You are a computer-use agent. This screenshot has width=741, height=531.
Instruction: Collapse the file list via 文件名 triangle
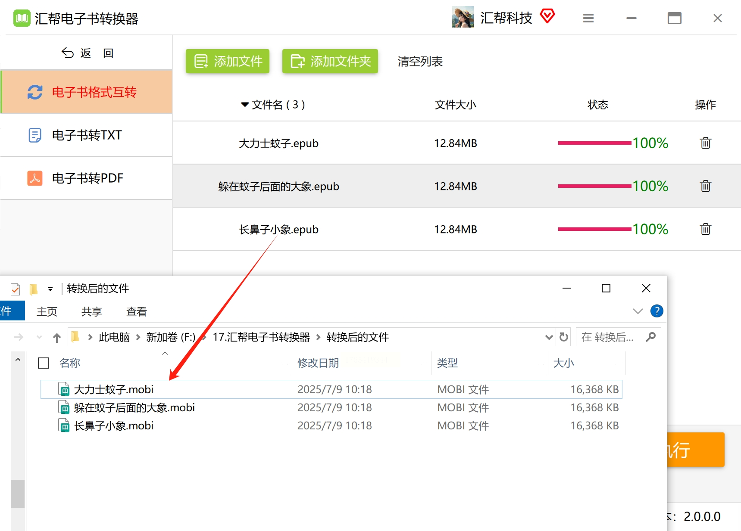pos(245,105)
